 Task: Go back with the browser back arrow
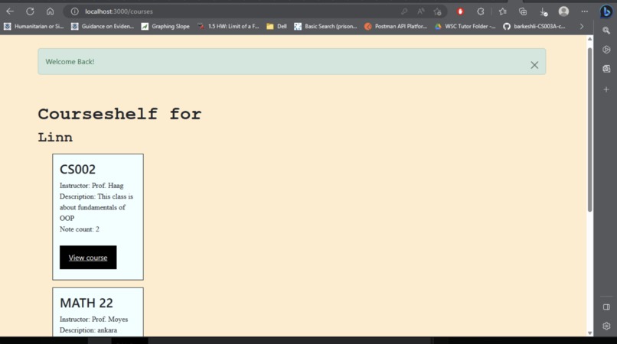(10, 11)
